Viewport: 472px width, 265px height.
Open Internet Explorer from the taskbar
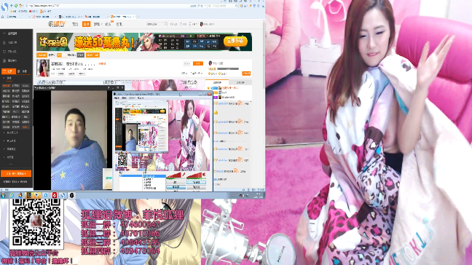(11, 195)
